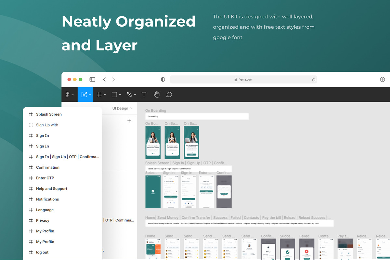
Task: Select 'Splash Screen | Sign In | Sign Up' section label
Action: coord(186,163)
